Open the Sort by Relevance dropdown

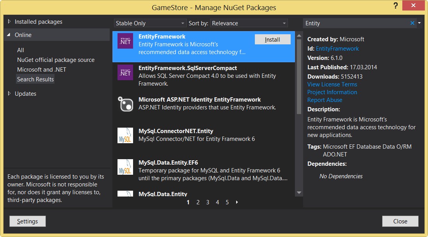[x=249, y=23]
